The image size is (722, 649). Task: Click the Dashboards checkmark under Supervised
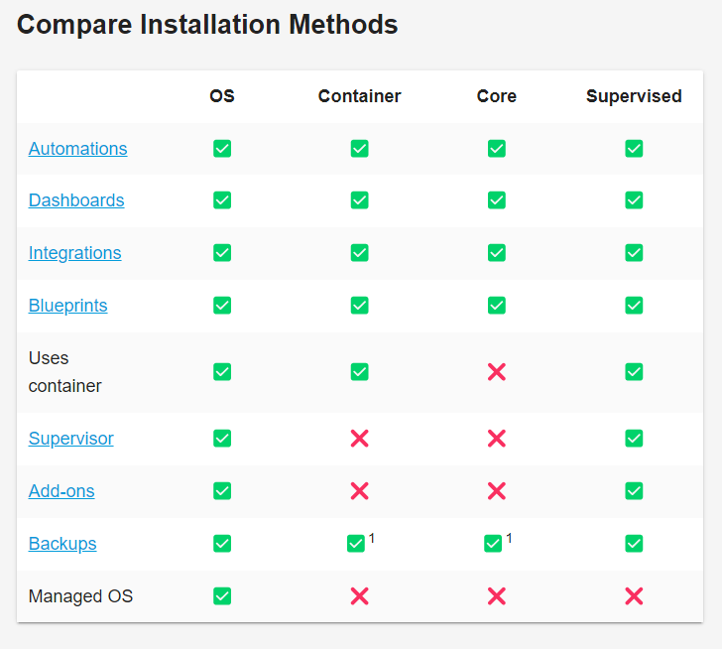(x=634, y=200)
